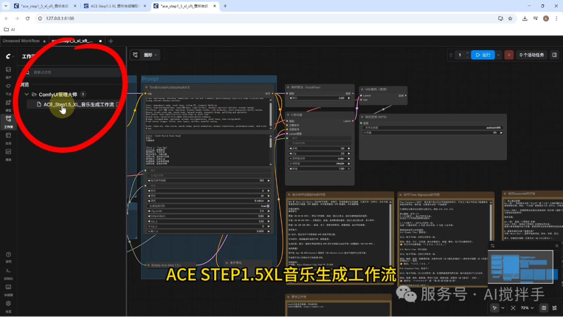563x317 pixels.
Task: Click the graph view icon beside 图形
Action: click(136, 55)
